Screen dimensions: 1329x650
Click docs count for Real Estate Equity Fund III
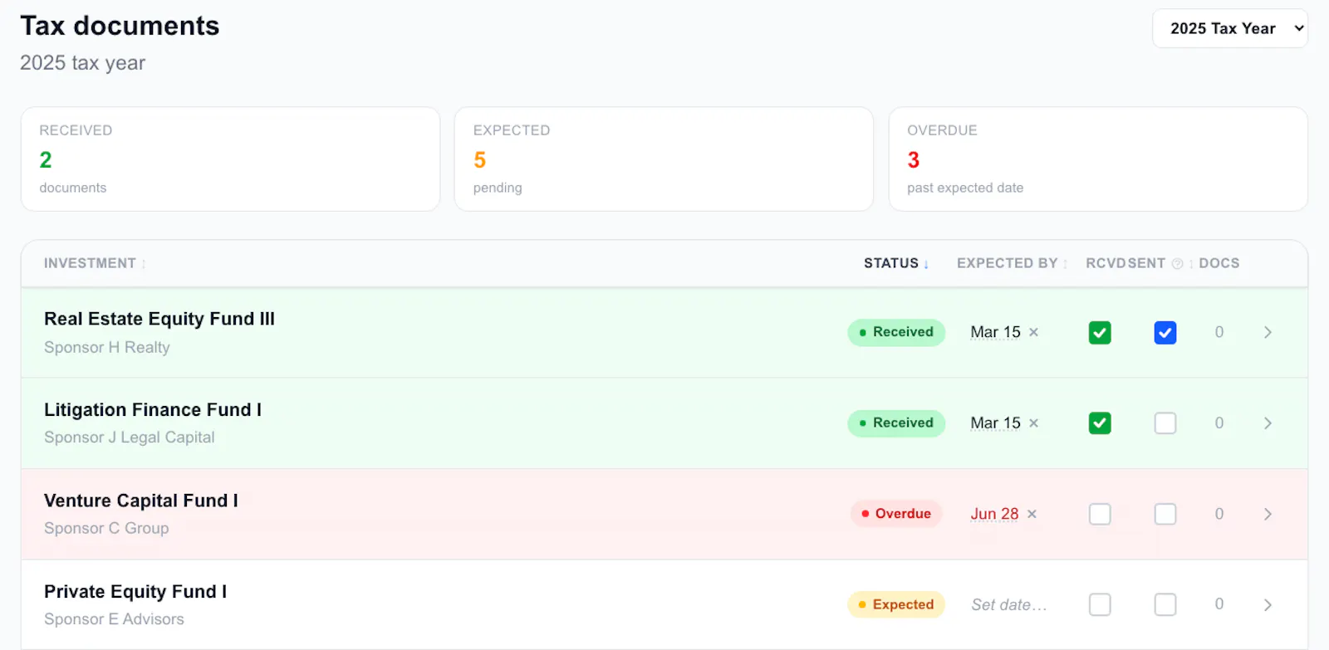[x=1219, y=332]
